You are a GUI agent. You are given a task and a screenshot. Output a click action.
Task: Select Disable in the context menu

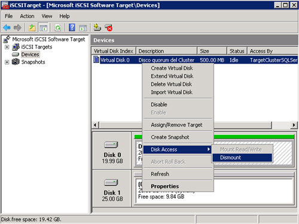[178, 104]
